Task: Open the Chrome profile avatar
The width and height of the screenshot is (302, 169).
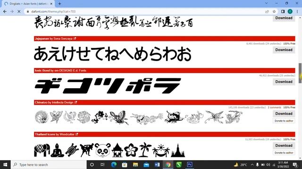Action: point(290,11)
